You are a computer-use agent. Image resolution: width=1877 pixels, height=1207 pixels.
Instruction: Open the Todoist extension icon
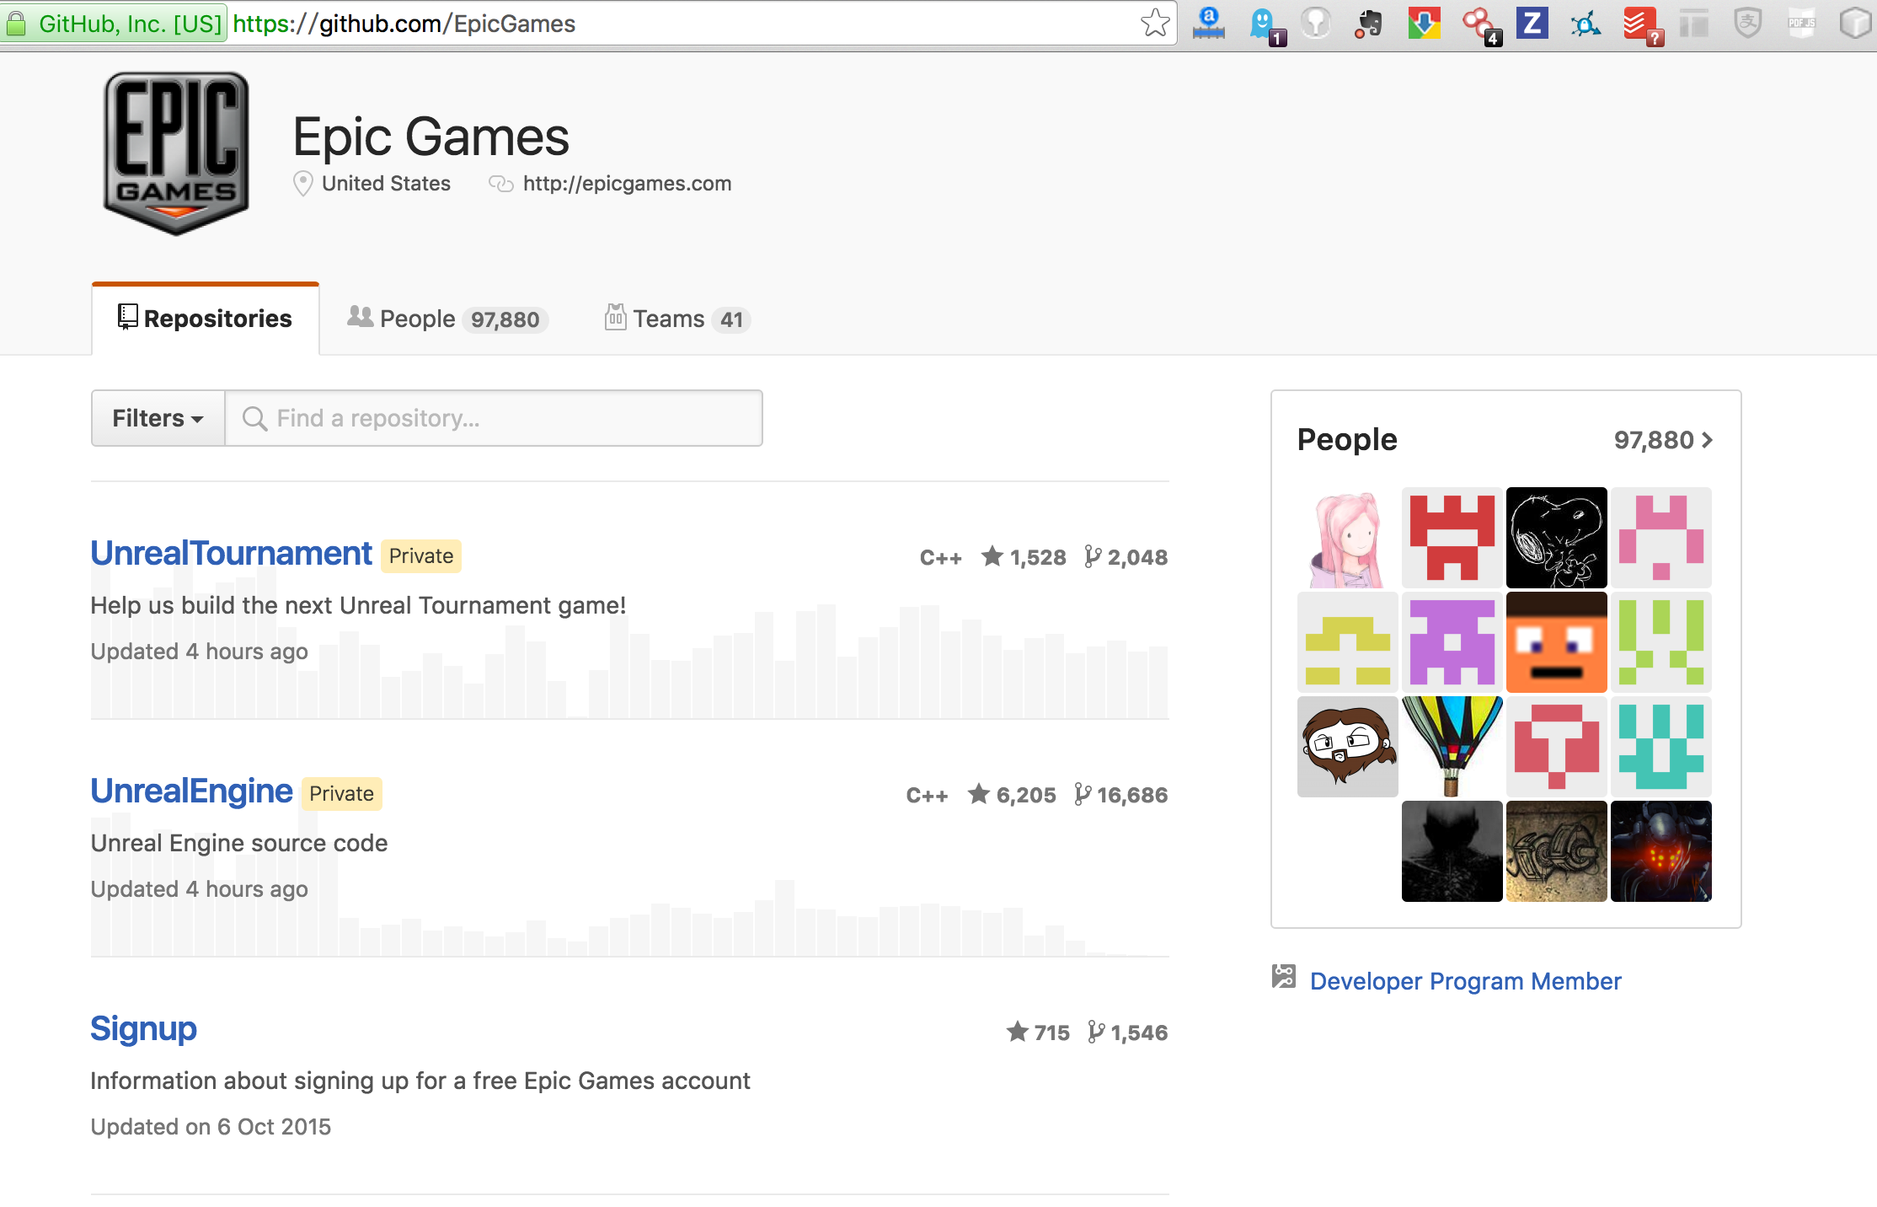(1639, 24)
